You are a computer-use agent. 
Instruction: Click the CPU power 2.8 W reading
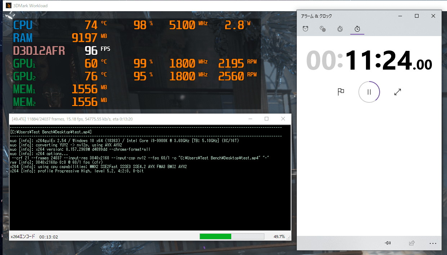pyautogui.click(x=238, y=25)
